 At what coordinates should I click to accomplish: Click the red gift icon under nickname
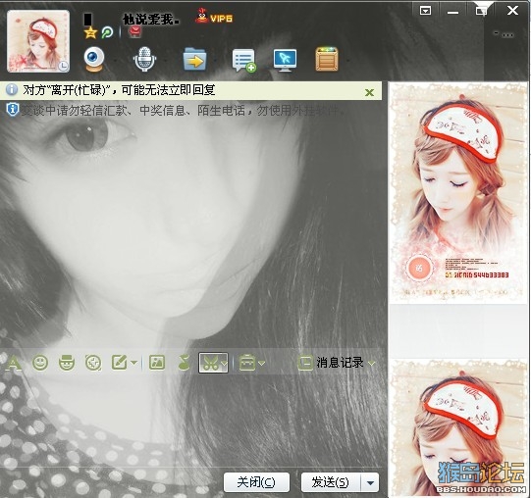(x=134, y=31)
